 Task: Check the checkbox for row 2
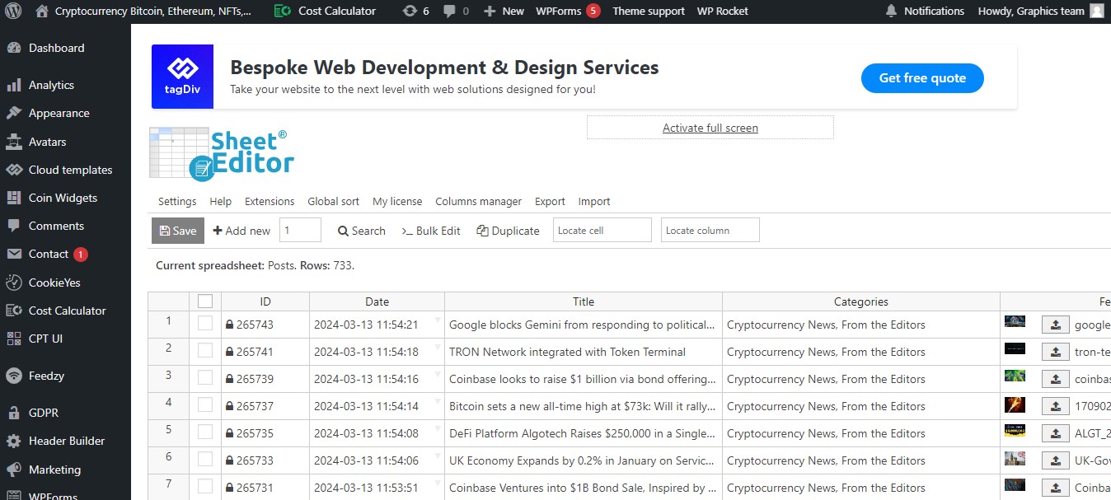point(205,351)
